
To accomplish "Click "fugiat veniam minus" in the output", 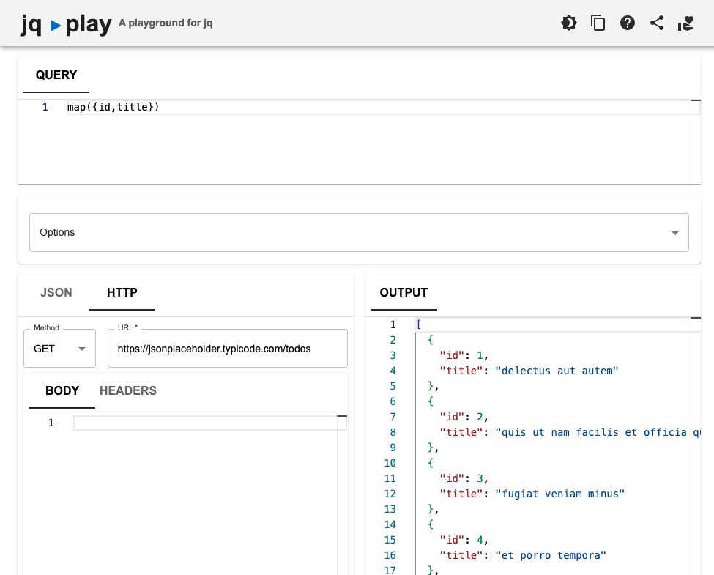I will tap(560, 494).
